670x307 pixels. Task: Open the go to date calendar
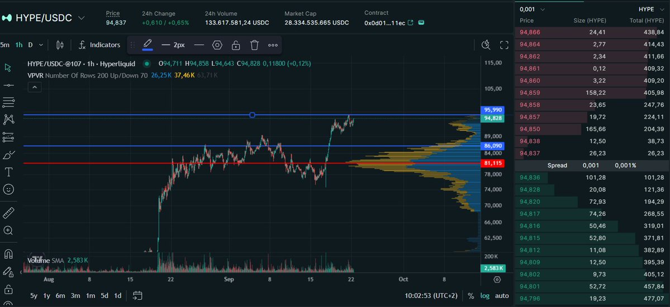click(x=137, y=295)
